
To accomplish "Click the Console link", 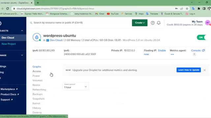I will click(x=196, y=50).
